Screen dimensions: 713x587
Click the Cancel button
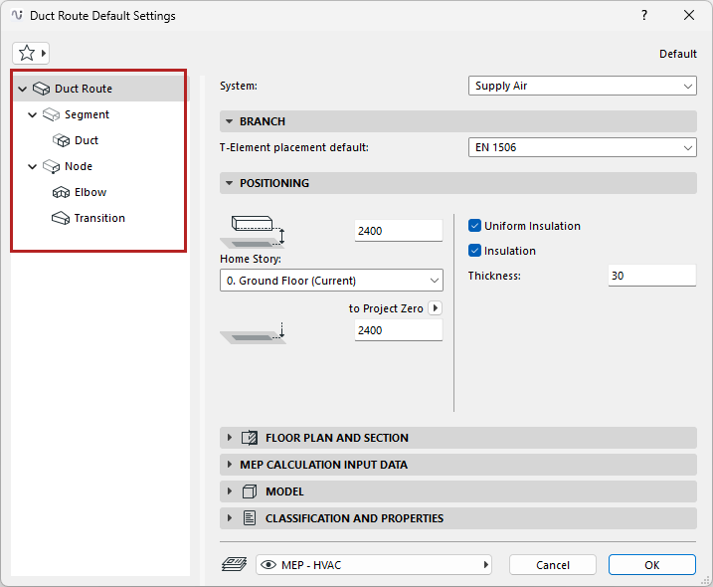click(553, 565)
